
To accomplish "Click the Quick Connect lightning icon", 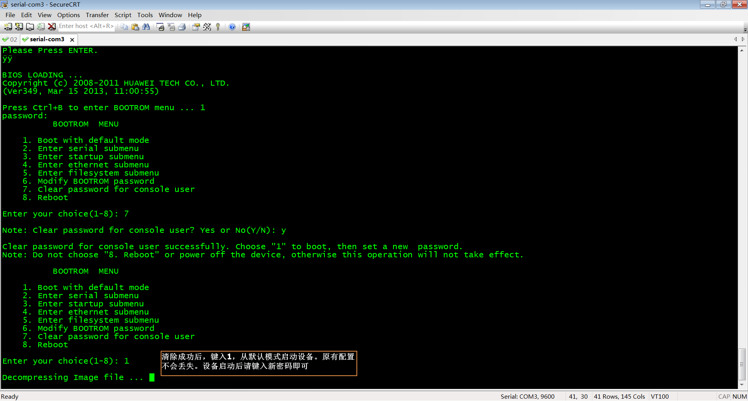I will point(19,26).
